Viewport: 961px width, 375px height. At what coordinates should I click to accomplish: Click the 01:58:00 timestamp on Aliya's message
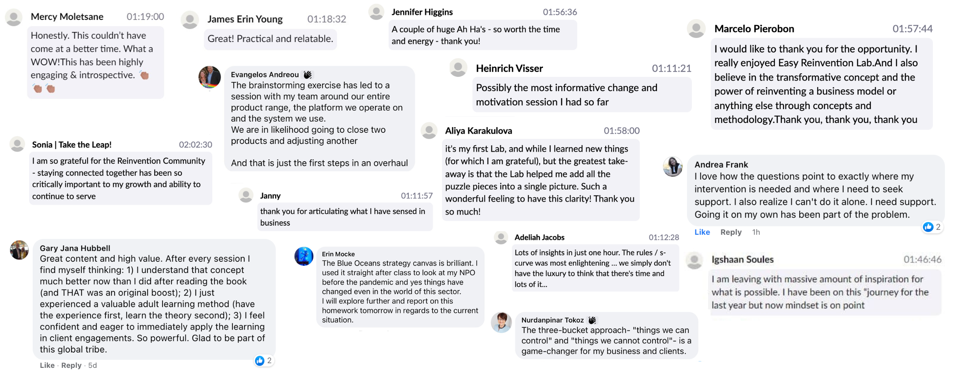pyautogui.click(x=621, y=130)
